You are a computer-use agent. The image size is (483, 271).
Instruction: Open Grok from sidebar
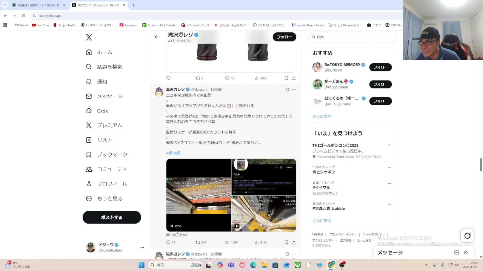tap(97, 111)
